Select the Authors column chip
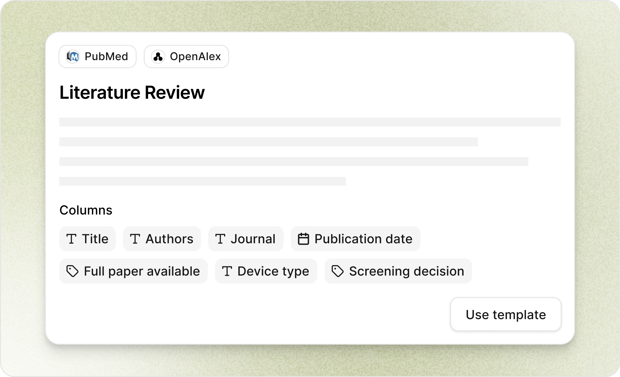Image resolution: width=620 pixels, height=377 pixels. point(161,239)
